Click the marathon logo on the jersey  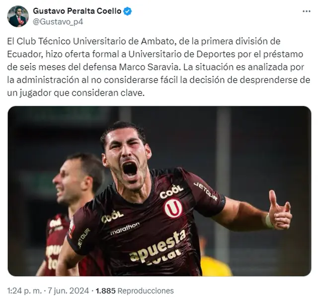pos(125,229)
